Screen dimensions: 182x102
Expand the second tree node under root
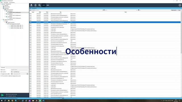2,5
